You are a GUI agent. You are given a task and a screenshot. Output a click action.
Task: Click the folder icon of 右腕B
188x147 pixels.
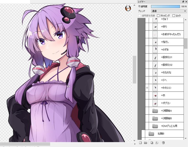coord(151,134)
